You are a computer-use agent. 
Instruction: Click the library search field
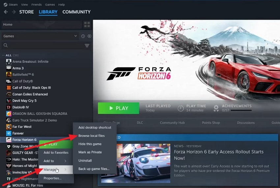point(45,45)
